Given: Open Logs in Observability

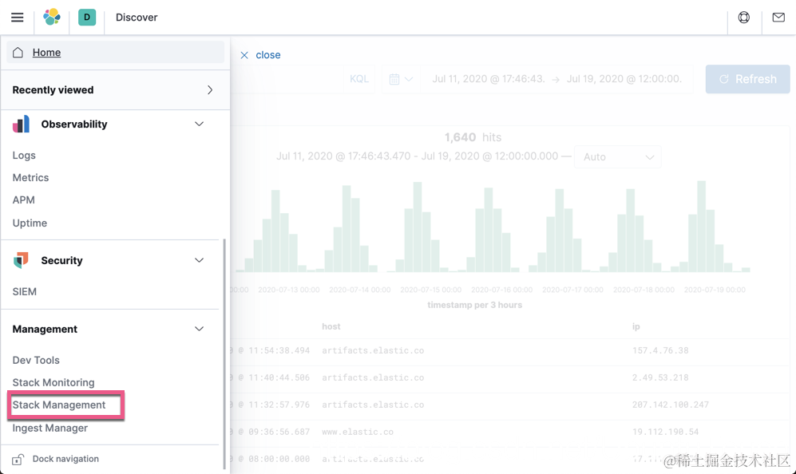Looking at the screenshot, I should pyautogui.click(x=24, y=156).
